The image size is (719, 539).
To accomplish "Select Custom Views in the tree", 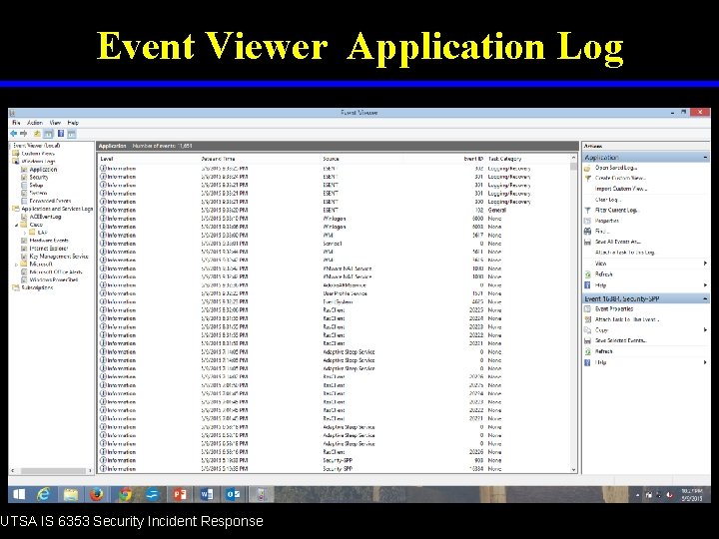I will pyautogui.click(x=38, y=154).
